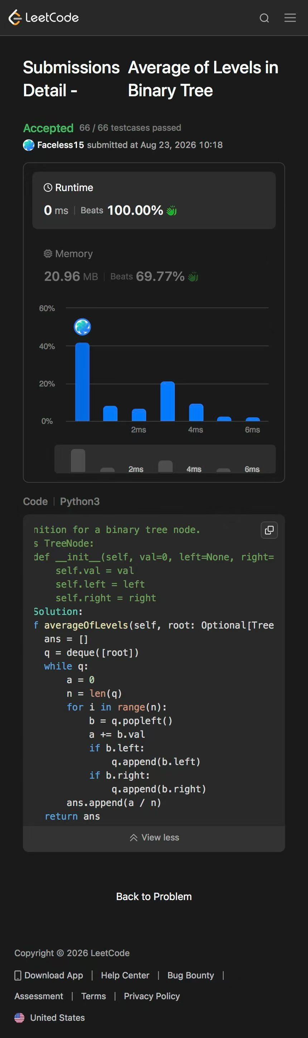Viewport: 308px width, 1038px height.
Task: Click the 'q = deque([root])' code line
Action: [x=92, y=653]
